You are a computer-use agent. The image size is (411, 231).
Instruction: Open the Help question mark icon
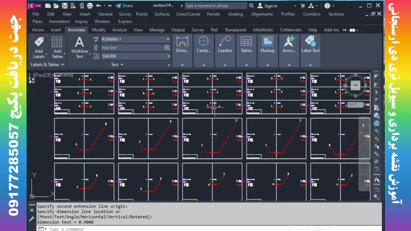(x=327, y=6)
